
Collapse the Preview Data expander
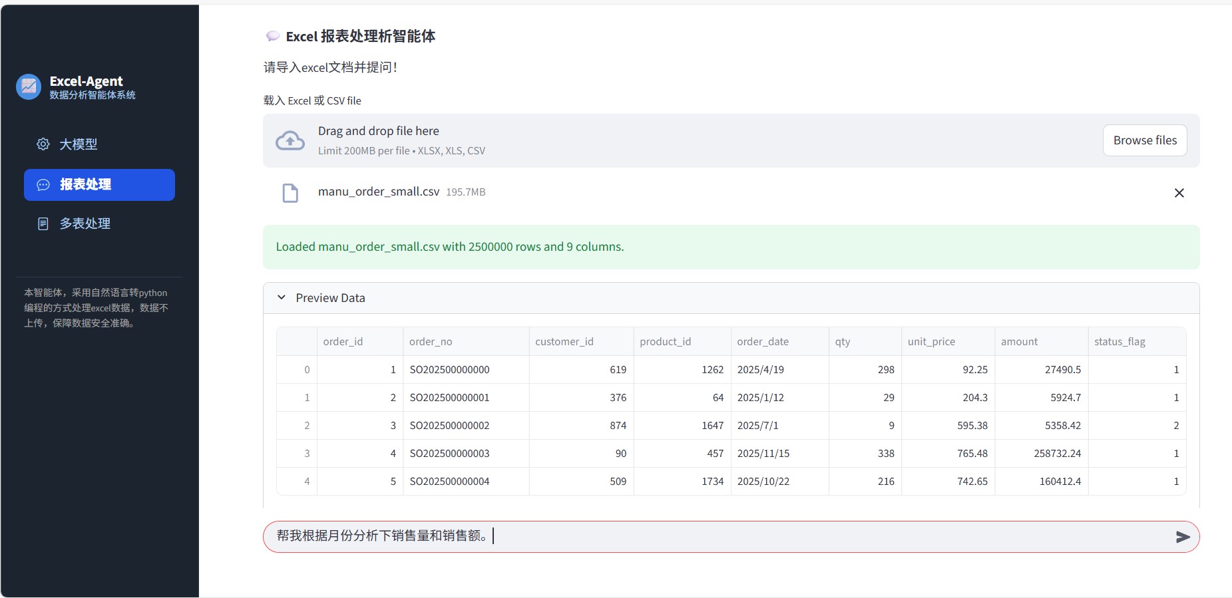tap(282, 298)
